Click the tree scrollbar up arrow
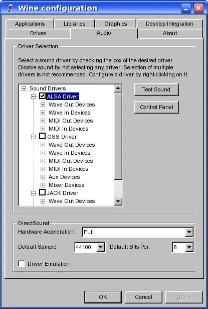The height and width of the screenshot is (309, 208). pyautogui.click(x=118, y=88)
